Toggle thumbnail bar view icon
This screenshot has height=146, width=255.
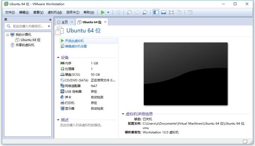tap(164, 12)
